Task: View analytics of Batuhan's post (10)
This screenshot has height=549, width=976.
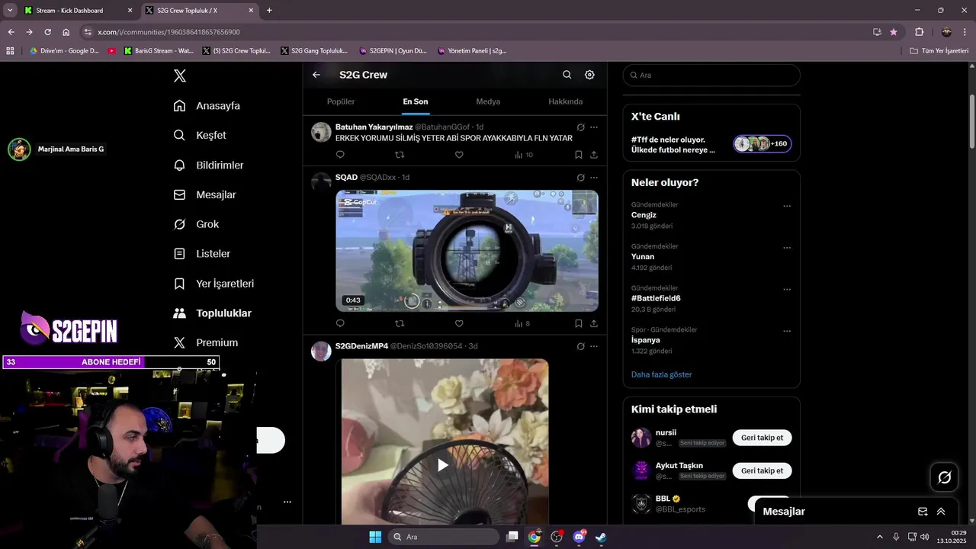Action: [x=524, y=155]
